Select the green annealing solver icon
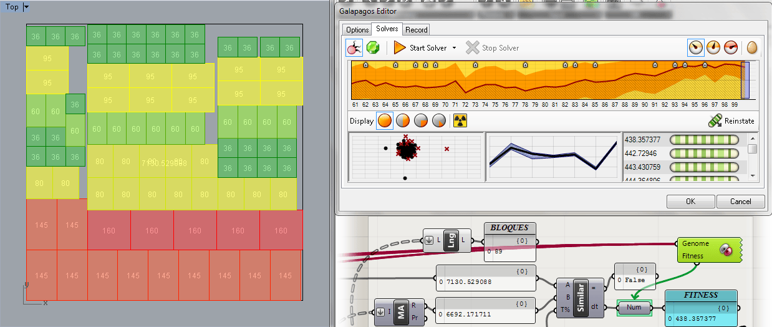The height and width of the screenshot is (327, 772). click(373, 47)
